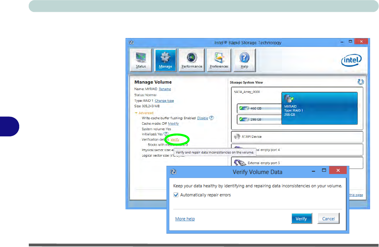Click the Status: Normal text
Viewport: 379px width, 247px height.
point(146,95)
